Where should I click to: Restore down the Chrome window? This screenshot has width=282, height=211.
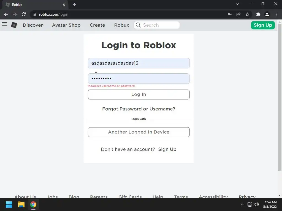263,4
